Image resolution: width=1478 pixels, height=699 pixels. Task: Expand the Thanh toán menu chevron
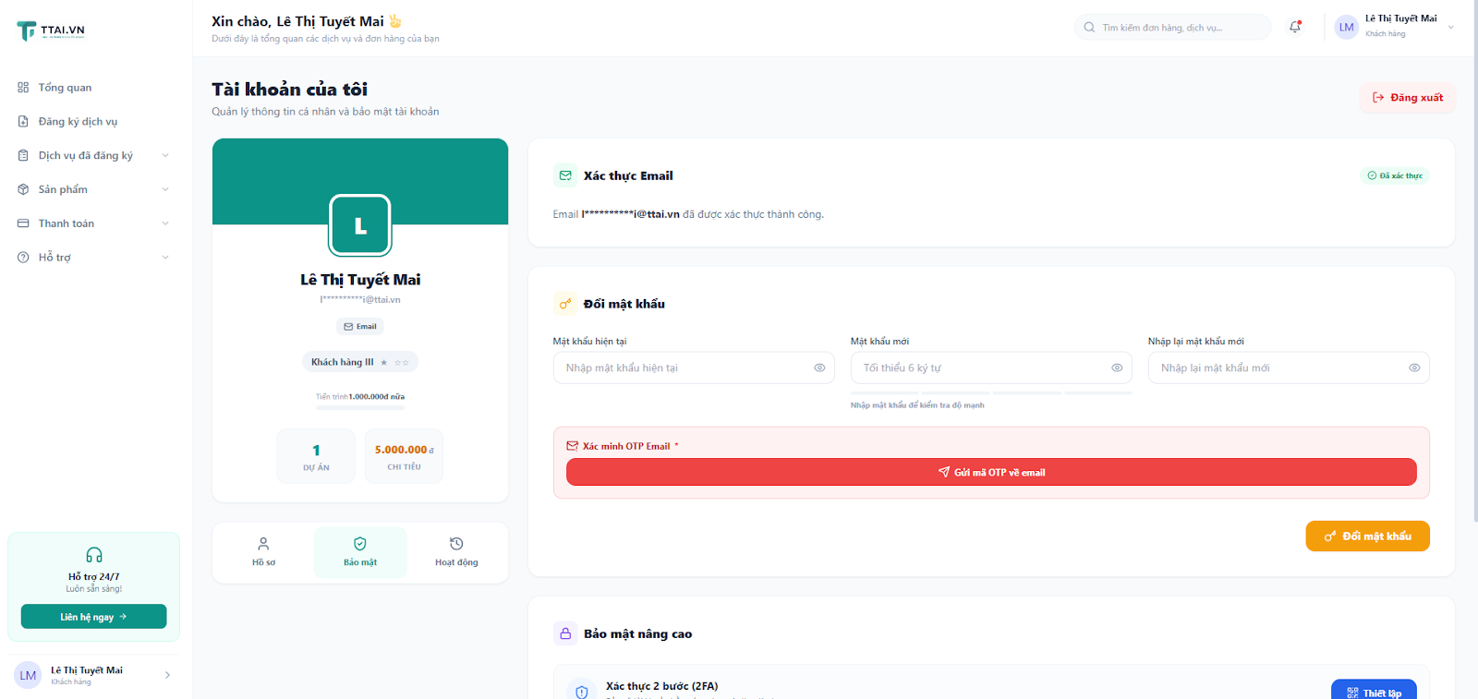click(x=165, y=223)
